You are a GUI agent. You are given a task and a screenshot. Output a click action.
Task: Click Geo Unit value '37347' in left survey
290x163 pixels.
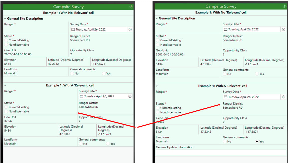click(x=8, y=121)
